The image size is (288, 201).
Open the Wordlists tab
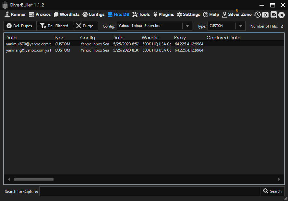pos(66,15)
